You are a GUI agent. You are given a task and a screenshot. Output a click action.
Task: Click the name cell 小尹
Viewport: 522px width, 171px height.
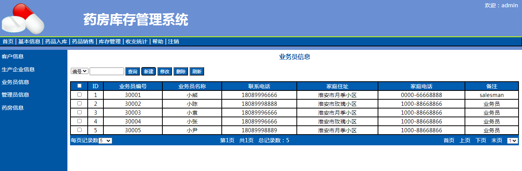(x=192, y=130)
